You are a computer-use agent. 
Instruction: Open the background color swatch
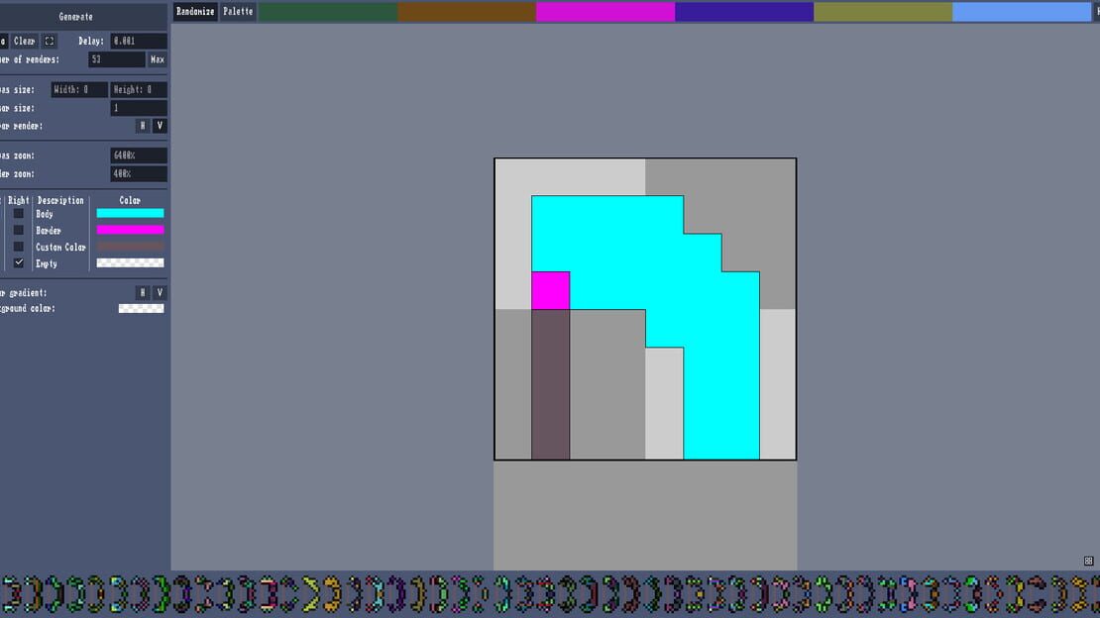pos(141,309)
